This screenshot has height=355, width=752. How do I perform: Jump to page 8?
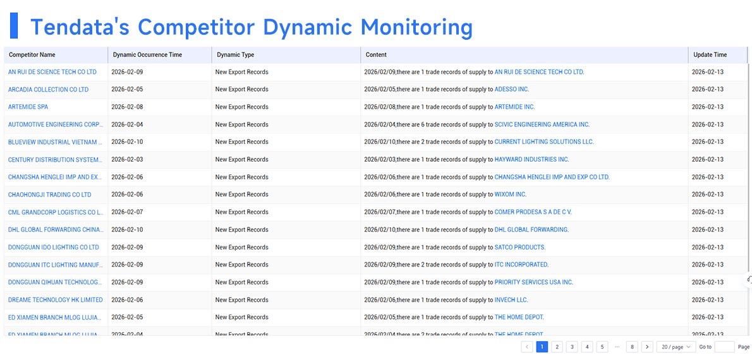point(632,346)
